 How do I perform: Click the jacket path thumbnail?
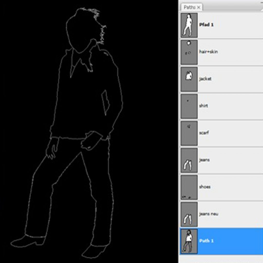point(189,79)
